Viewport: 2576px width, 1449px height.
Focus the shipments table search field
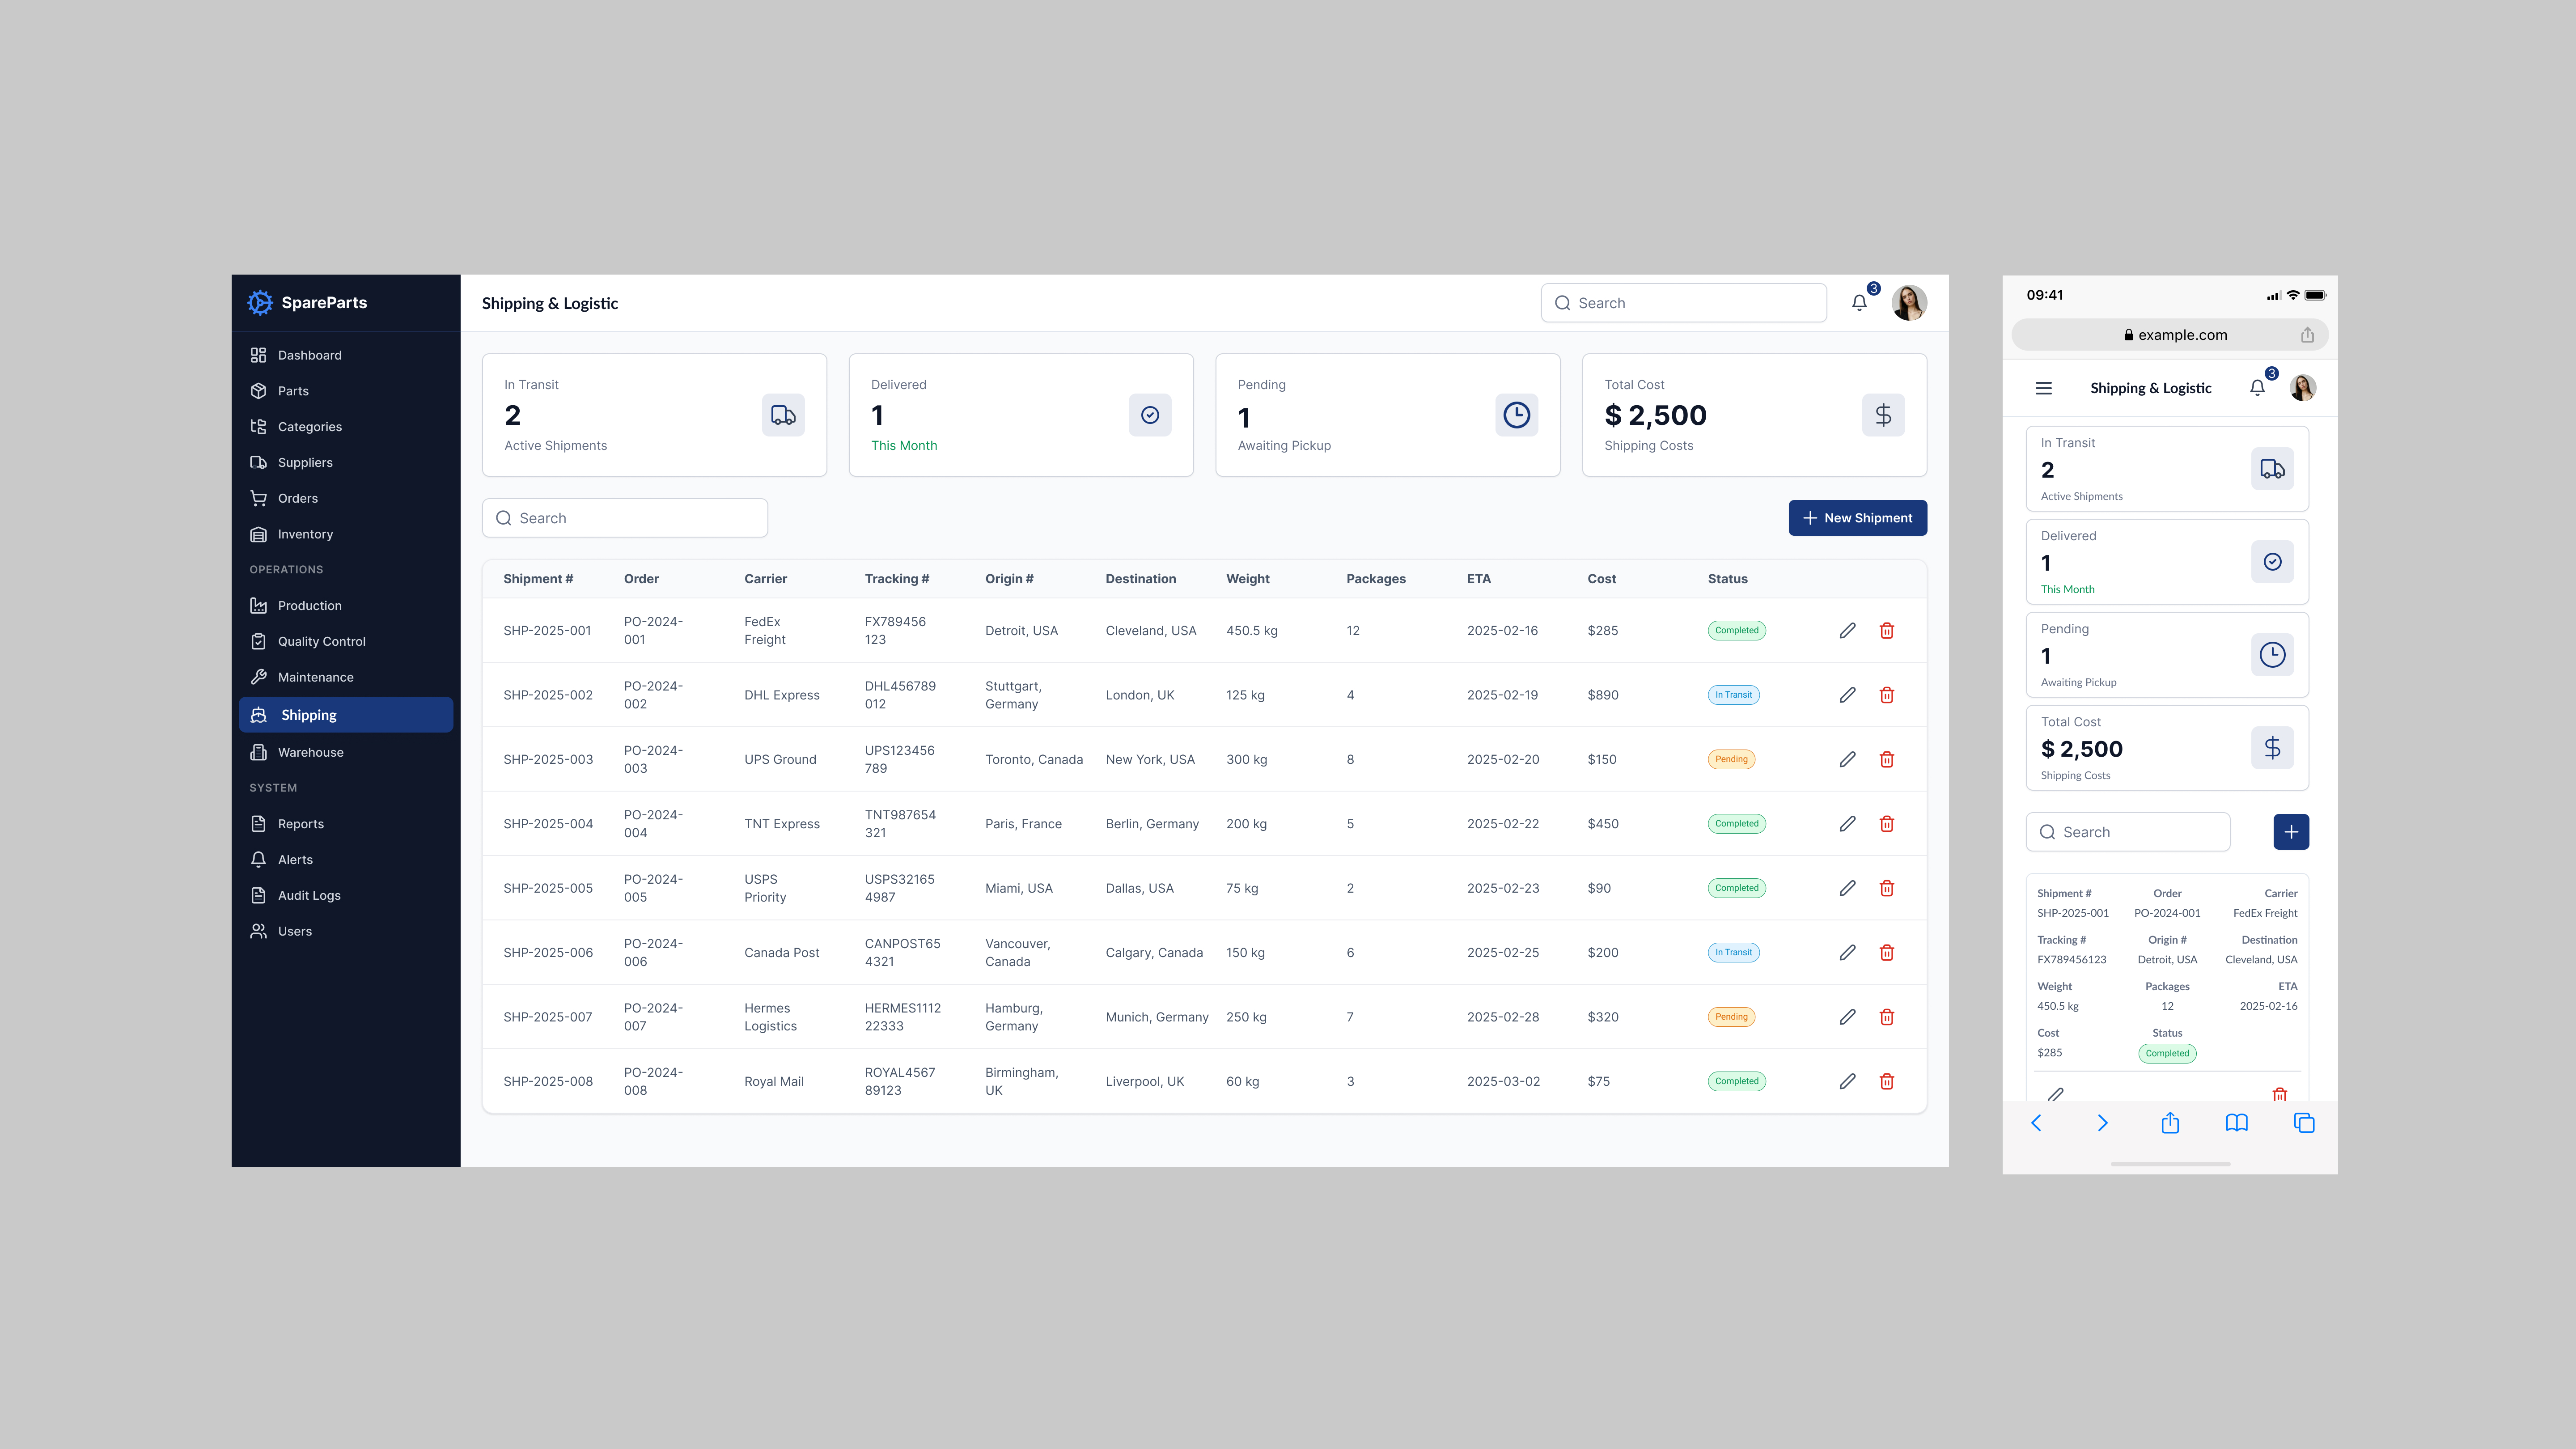pyautogui.click(x=625, y=518)
